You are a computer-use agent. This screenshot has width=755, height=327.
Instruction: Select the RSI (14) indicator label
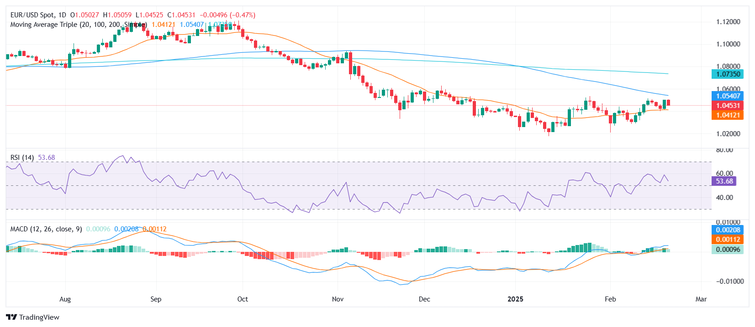pos(22,158)
